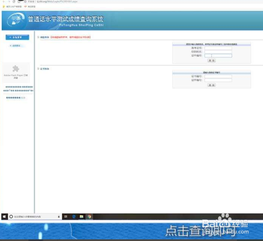This screenshot has height=241, width=263.
Task: Click the Putonghua test system logo
Action: [16, 20]
